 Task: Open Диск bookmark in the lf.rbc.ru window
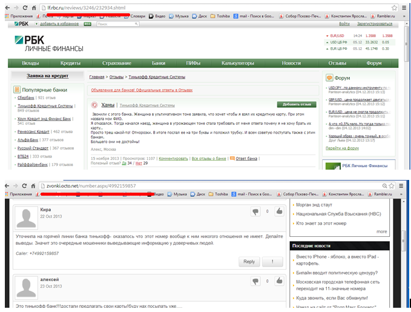coord(200,16)
